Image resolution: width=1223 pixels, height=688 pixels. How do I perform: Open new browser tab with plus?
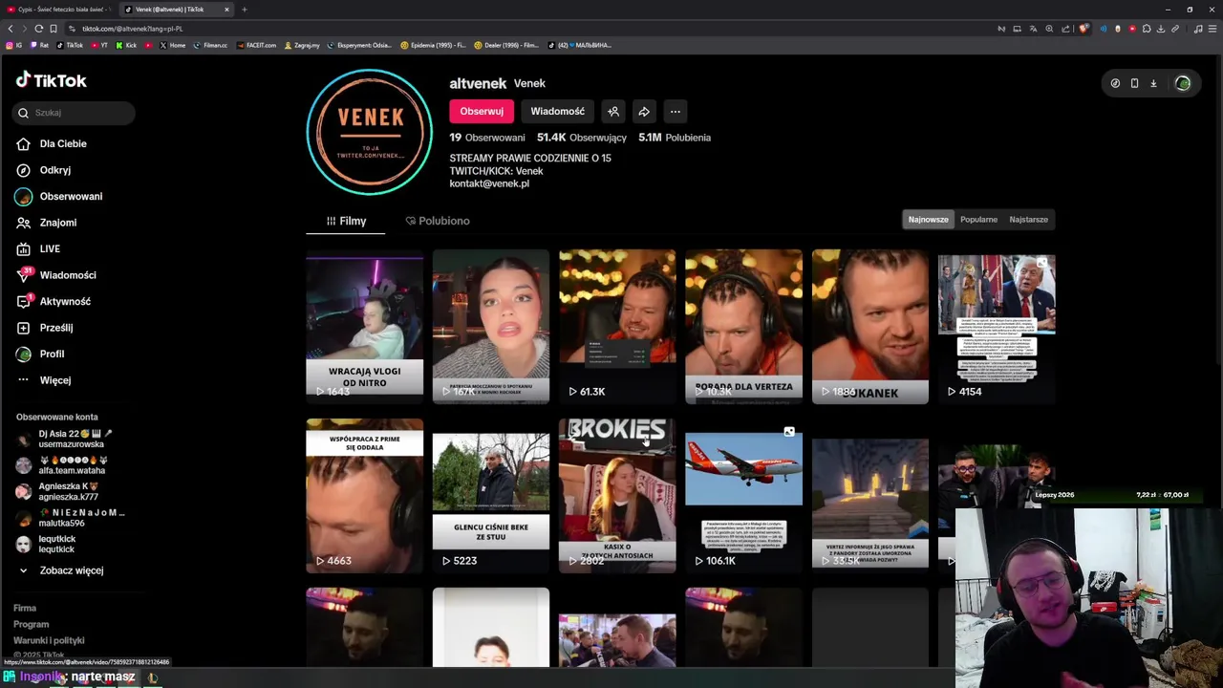pos(245,10)
